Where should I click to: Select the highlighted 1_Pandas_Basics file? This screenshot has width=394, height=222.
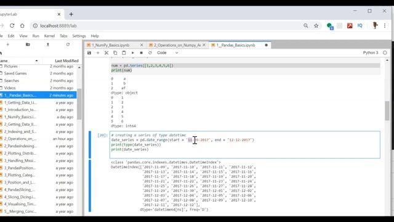(38, 95)
